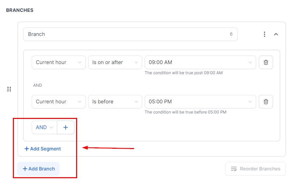Open first Current hour field dropdown
293x186 pixels.
click(x=59, y=62)
